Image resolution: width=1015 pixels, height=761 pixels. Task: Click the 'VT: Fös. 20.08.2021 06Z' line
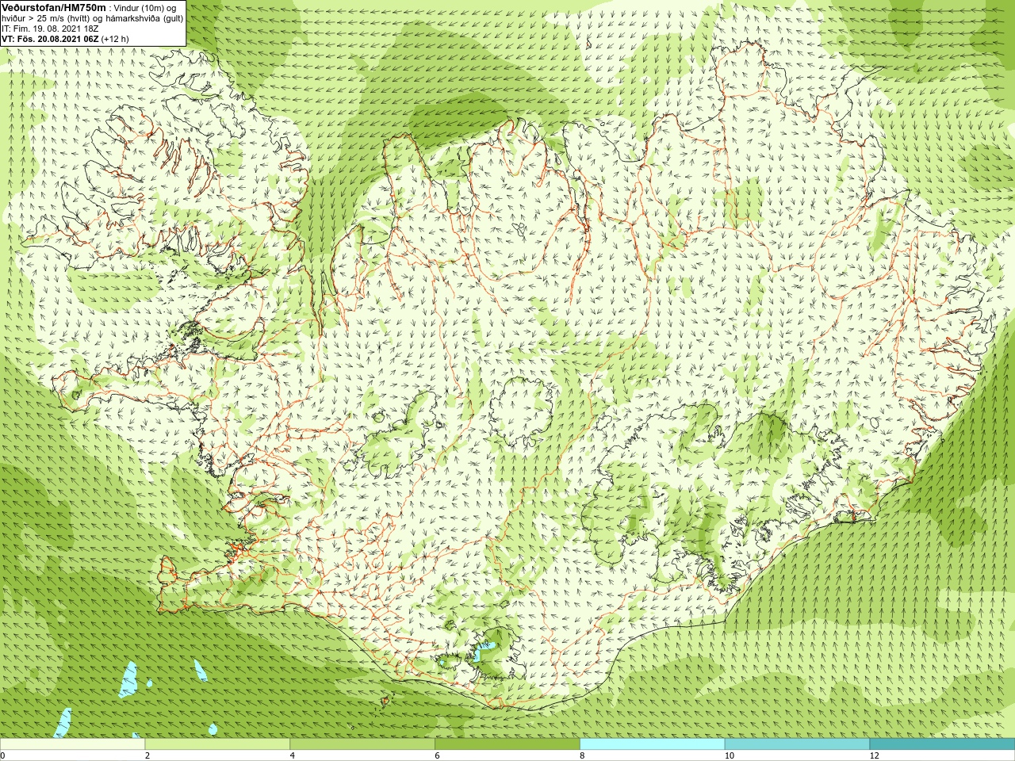pos(50,39)
